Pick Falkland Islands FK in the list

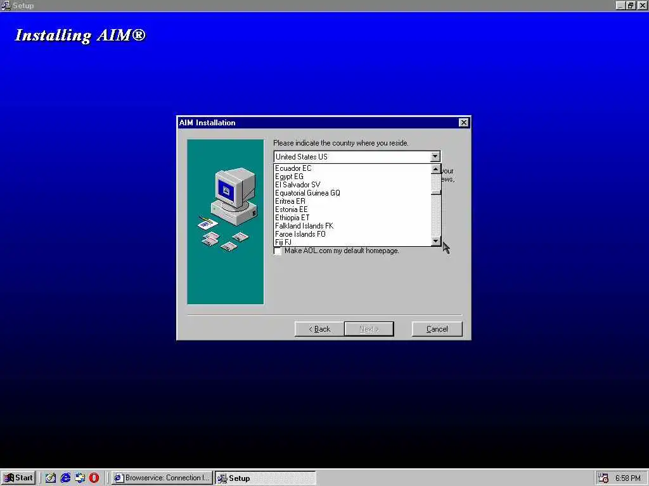[x=352, y=226]
